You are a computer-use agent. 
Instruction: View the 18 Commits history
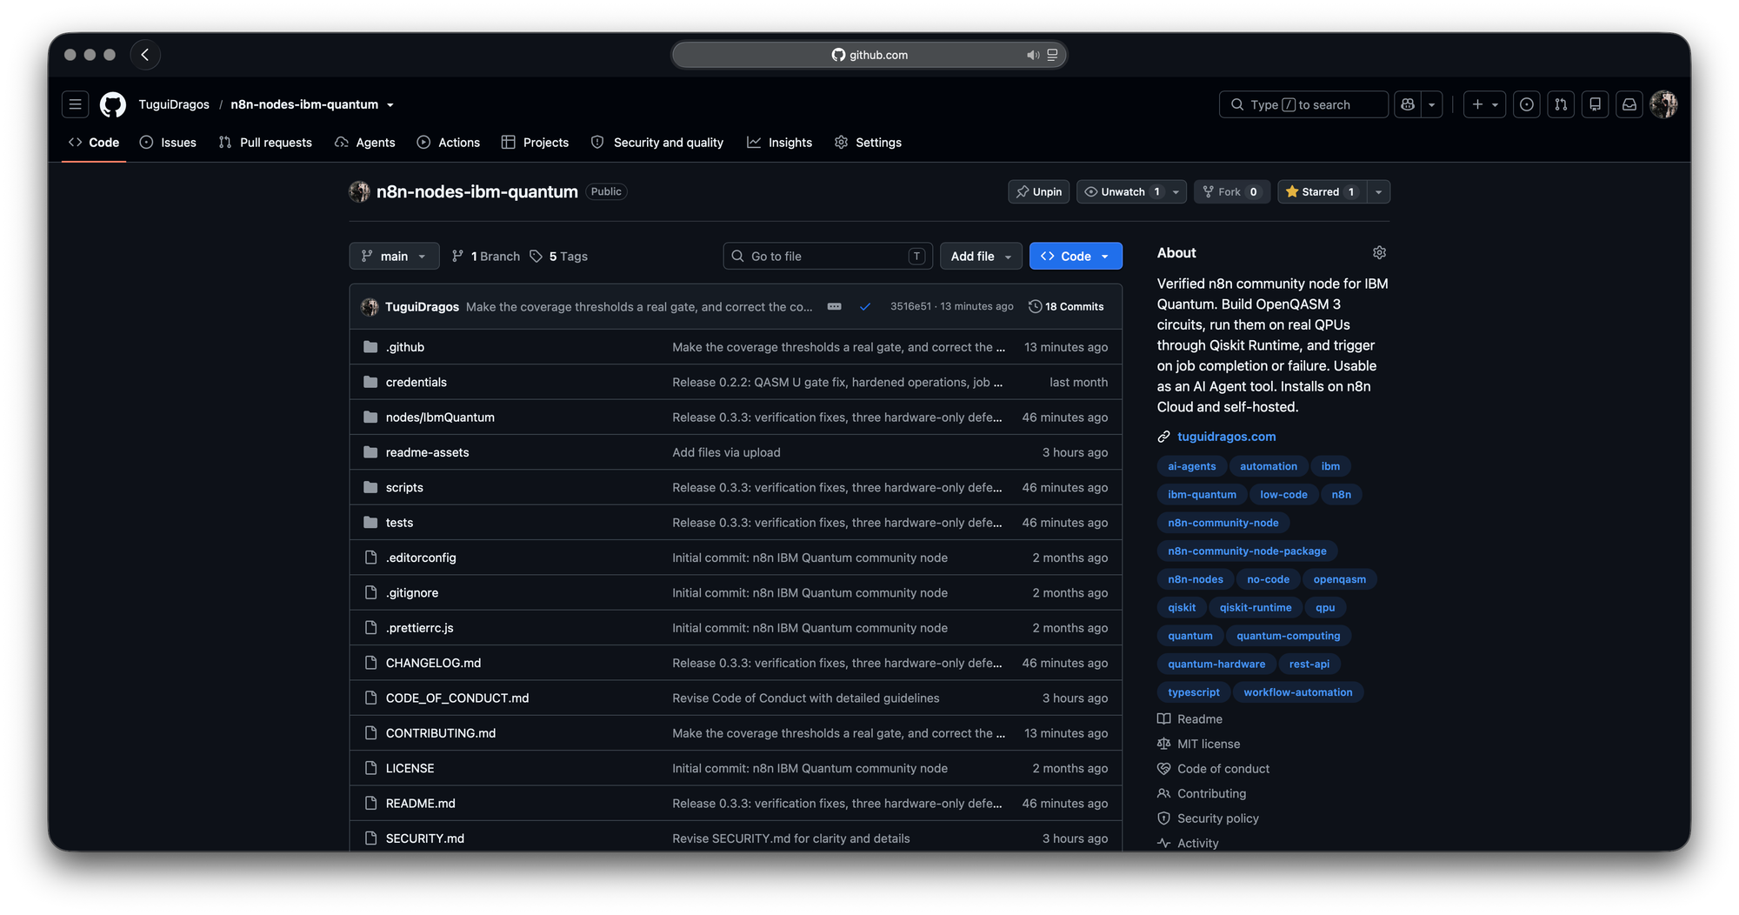(1066, 307)
